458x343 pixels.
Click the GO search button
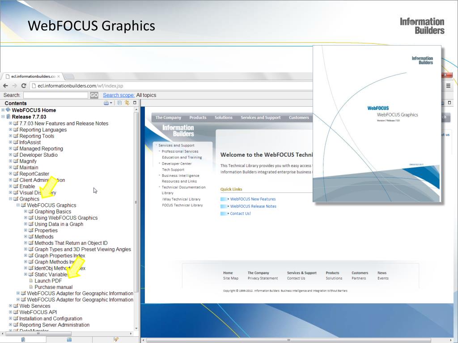pyautogui.click(x=94, y=95)
